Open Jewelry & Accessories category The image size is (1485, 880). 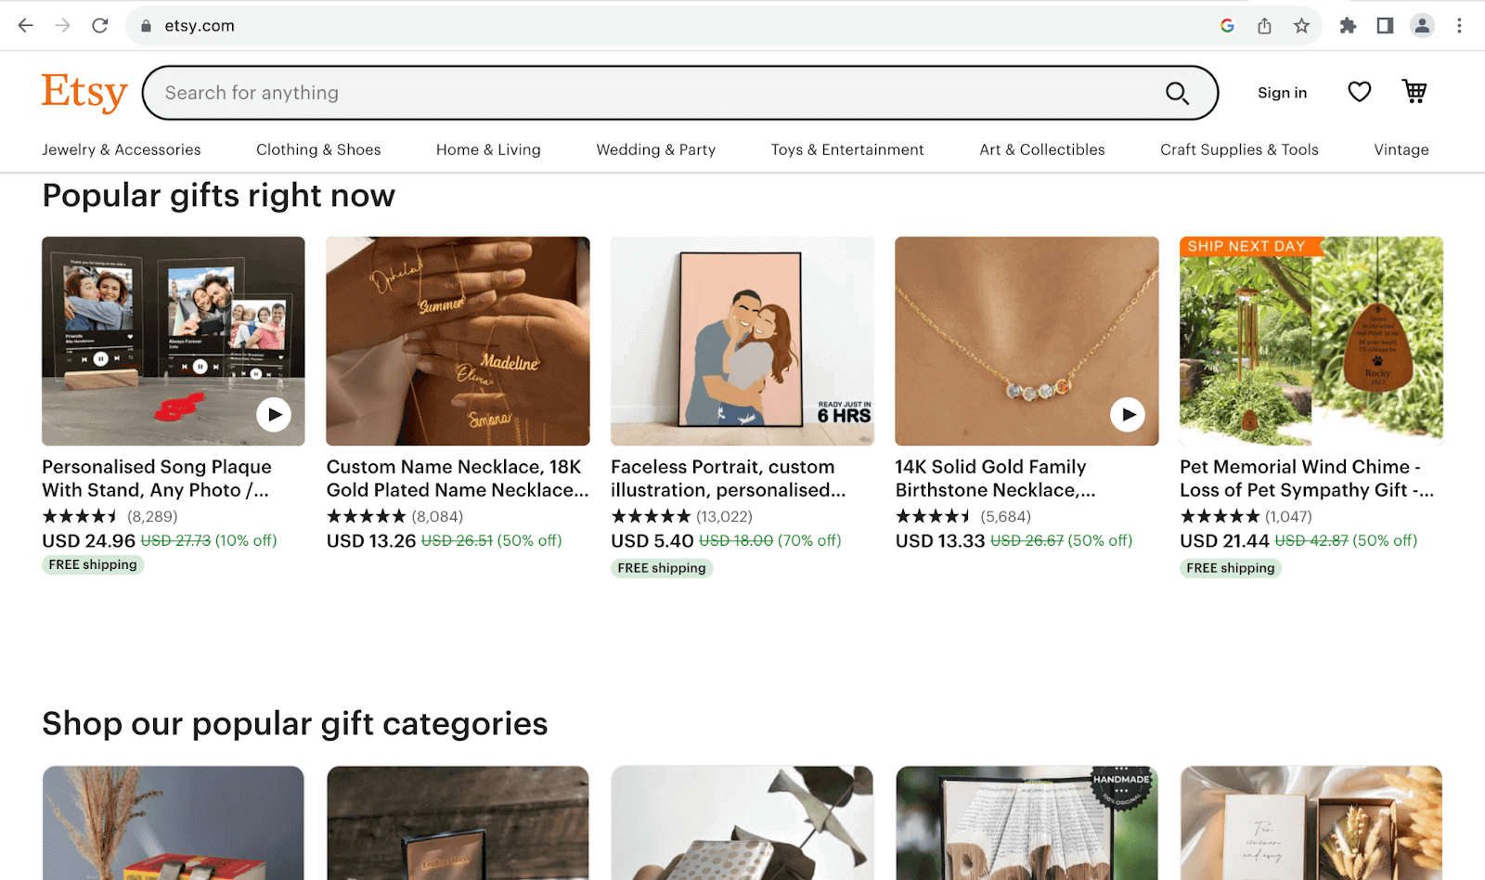pyautogui.click(x=122, y=149)
